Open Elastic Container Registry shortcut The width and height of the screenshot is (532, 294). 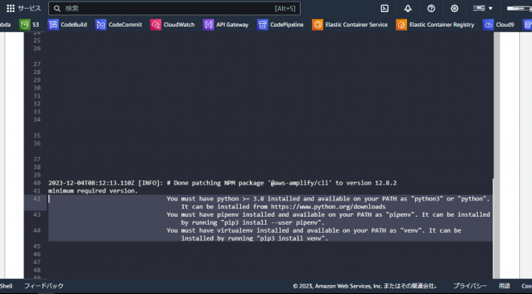(x=435, y=25)
